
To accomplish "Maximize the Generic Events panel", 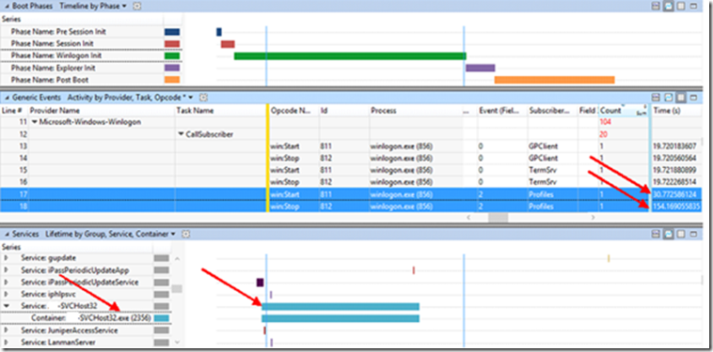I will point(693,97).
